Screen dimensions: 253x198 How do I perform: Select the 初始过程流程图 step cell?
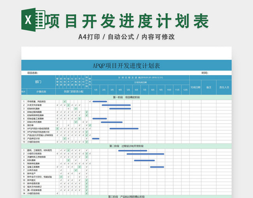[x=41, y=112]
